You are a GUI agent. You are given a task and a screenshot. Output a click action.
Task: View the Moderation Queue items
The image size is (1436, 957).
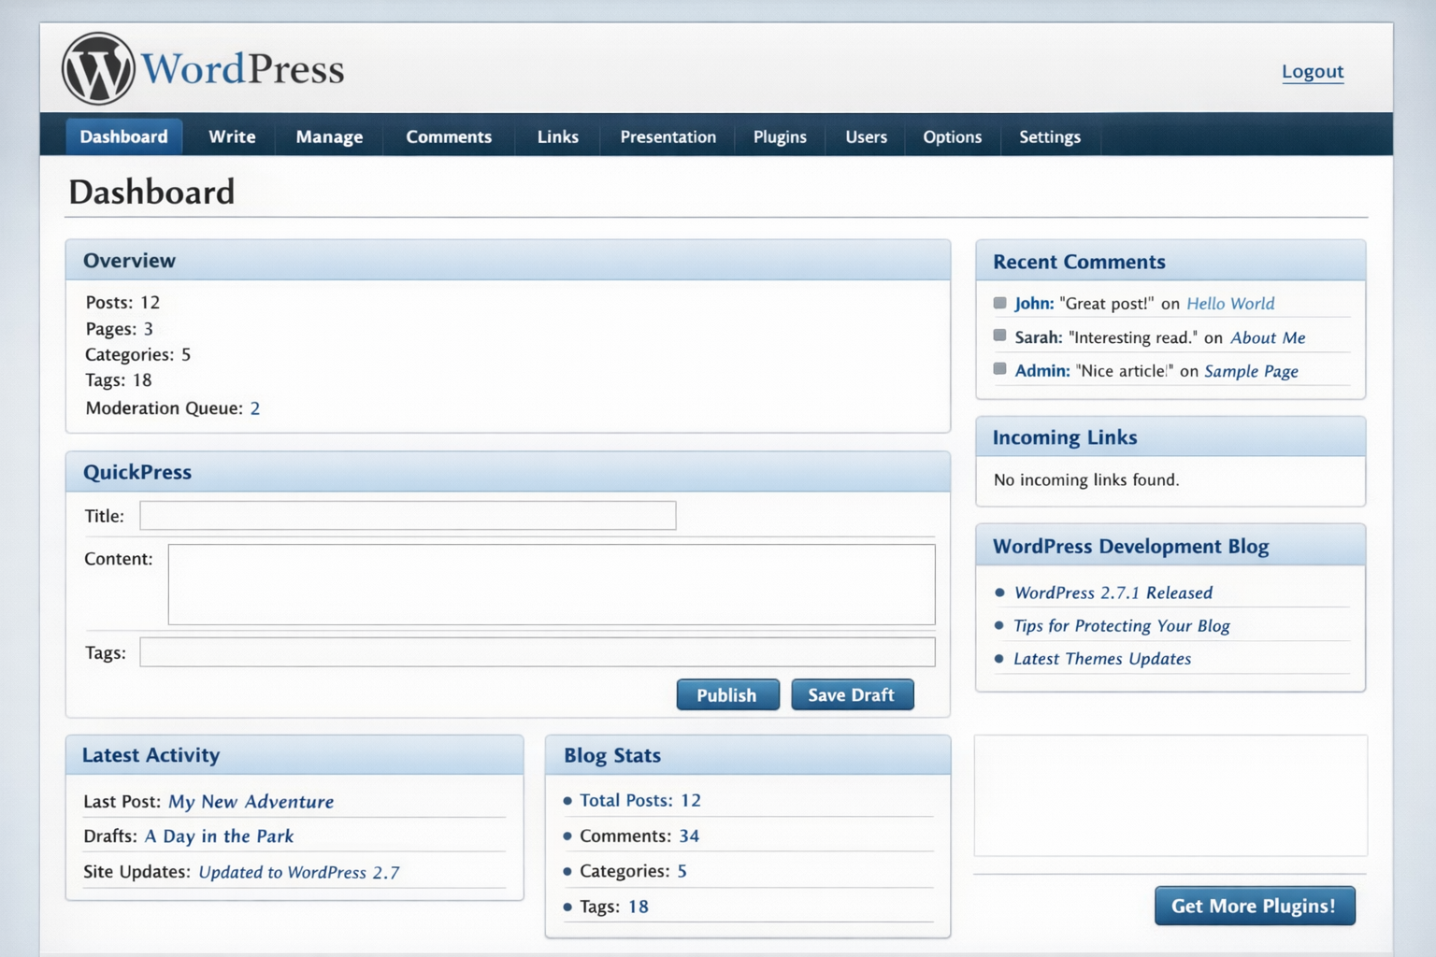(254, 408)
